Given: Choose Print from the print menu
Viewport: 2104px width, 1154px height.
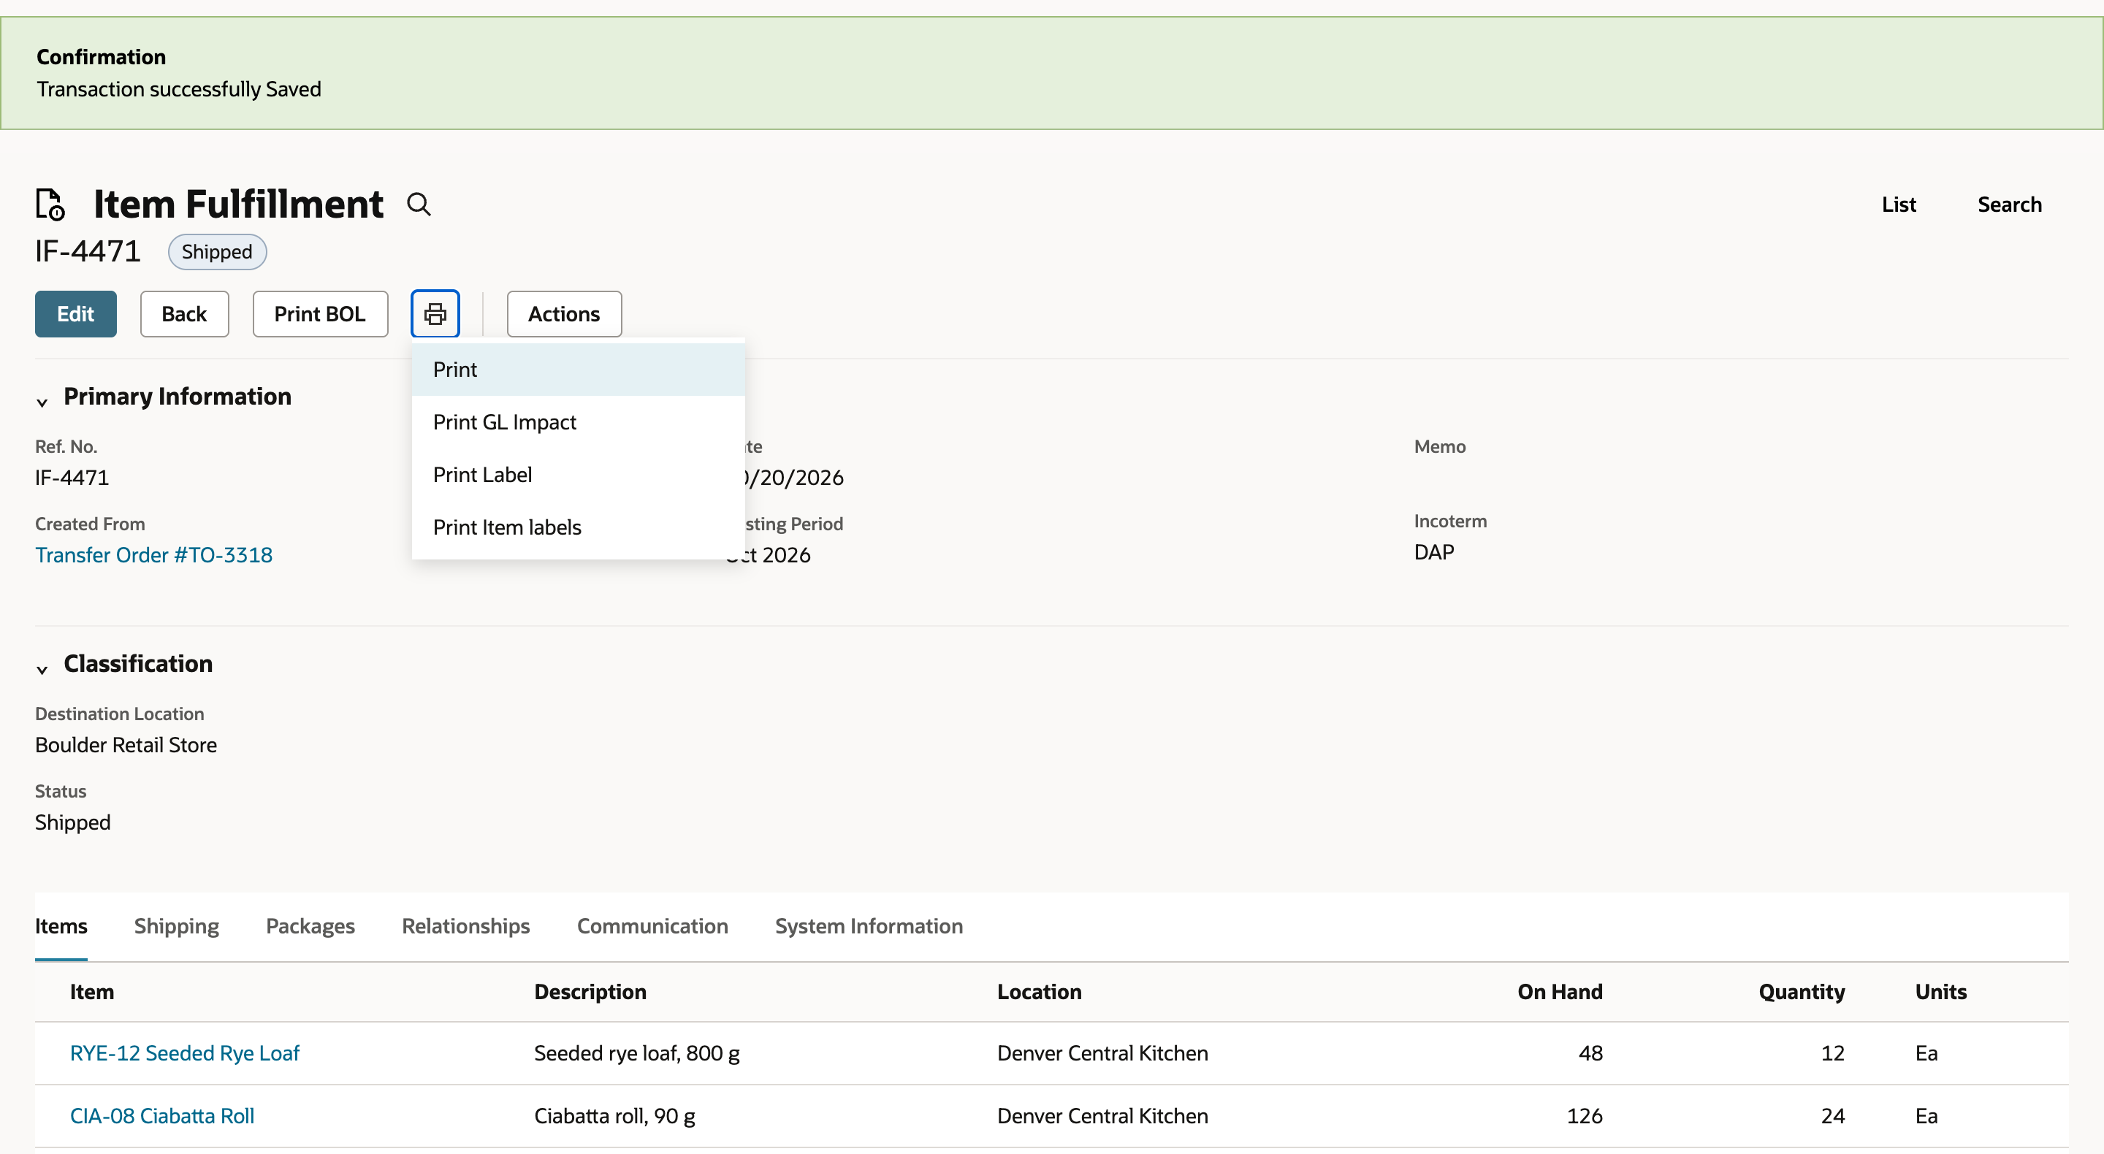Looking at the screenshot, I should click(577, 369).
